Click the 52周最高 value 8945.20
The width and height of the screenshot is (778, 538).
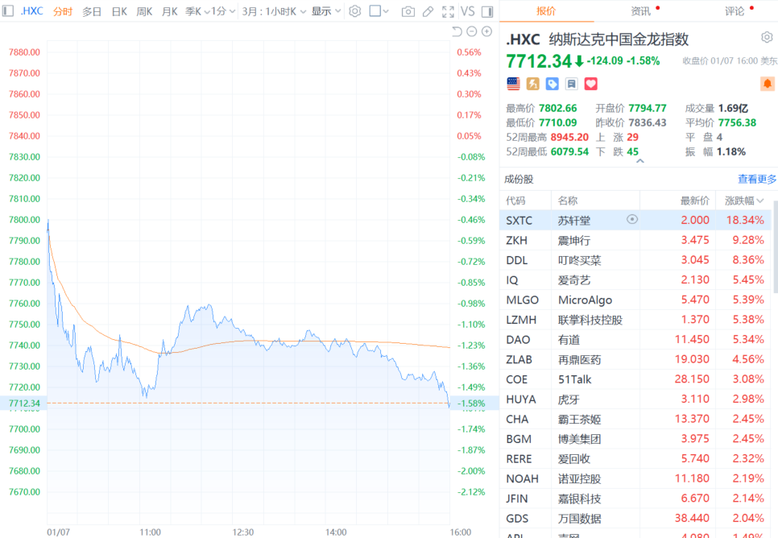coord(569,137)
